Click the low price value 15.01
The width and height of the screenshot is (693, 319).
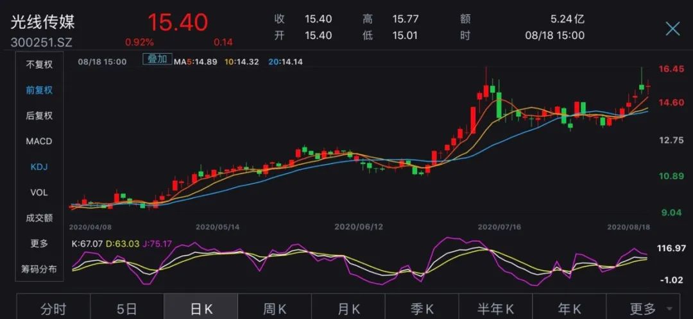point(406,35)
